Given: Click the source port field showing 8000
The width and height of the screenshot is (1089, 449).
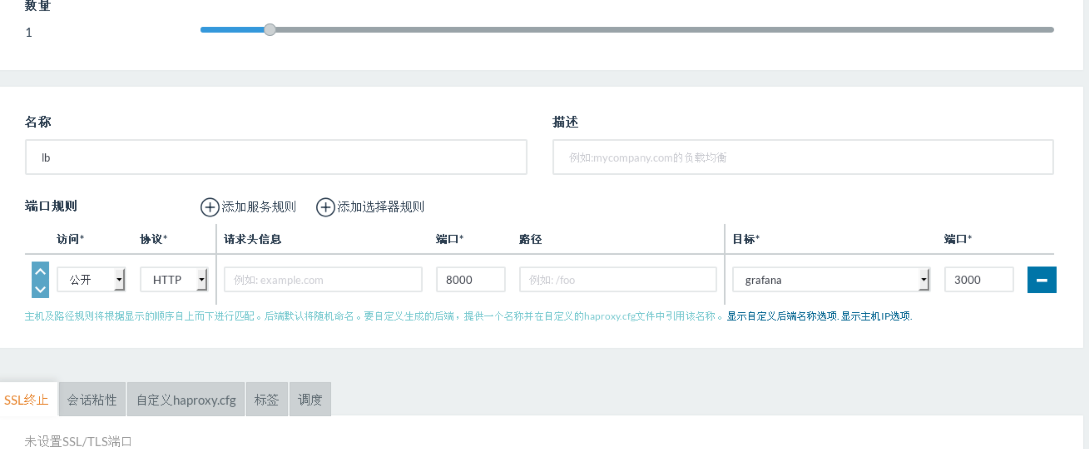Looking at the screenshot, I should 470,280.
